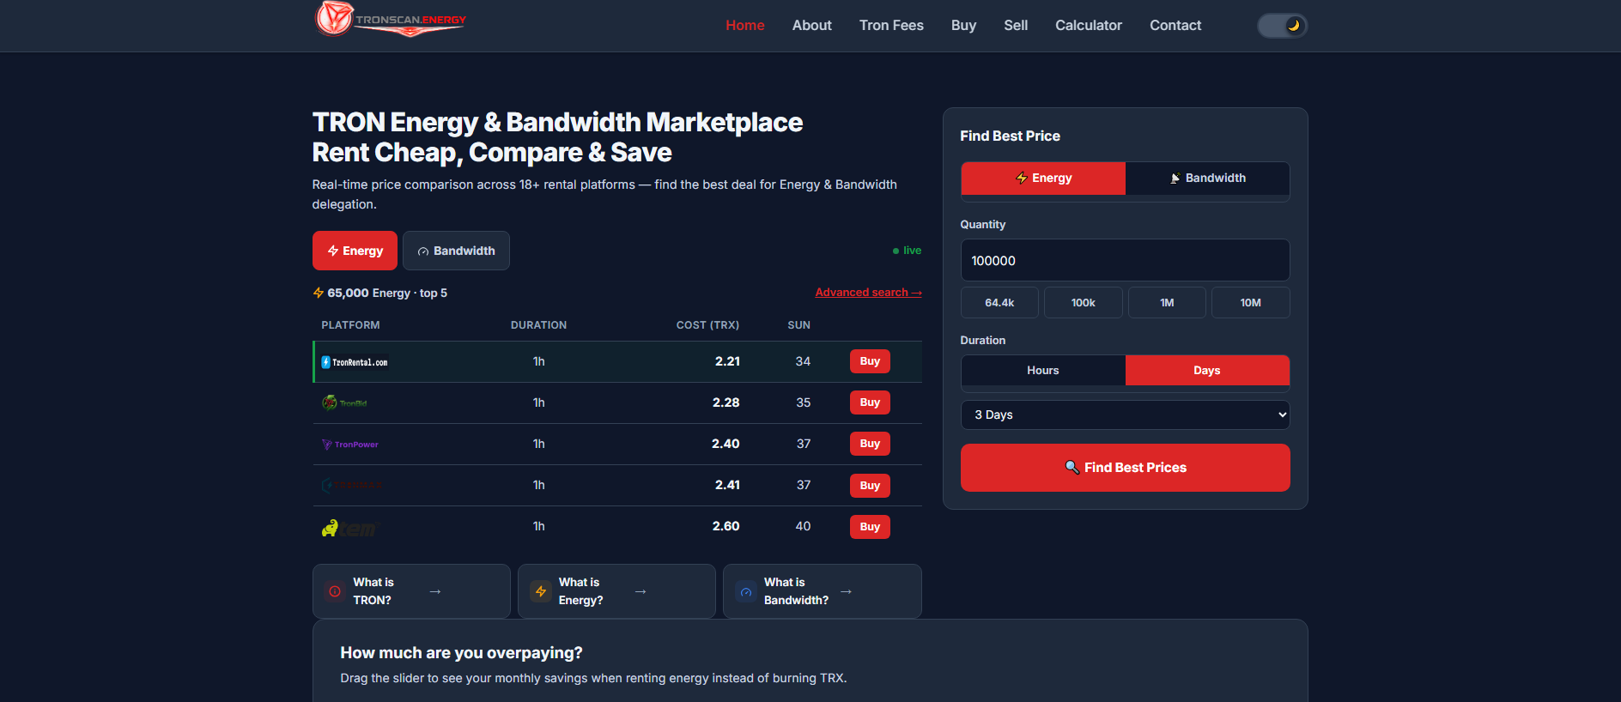Click the SUN value 34
Viewport: 1621px width, 702px height.
803,361
